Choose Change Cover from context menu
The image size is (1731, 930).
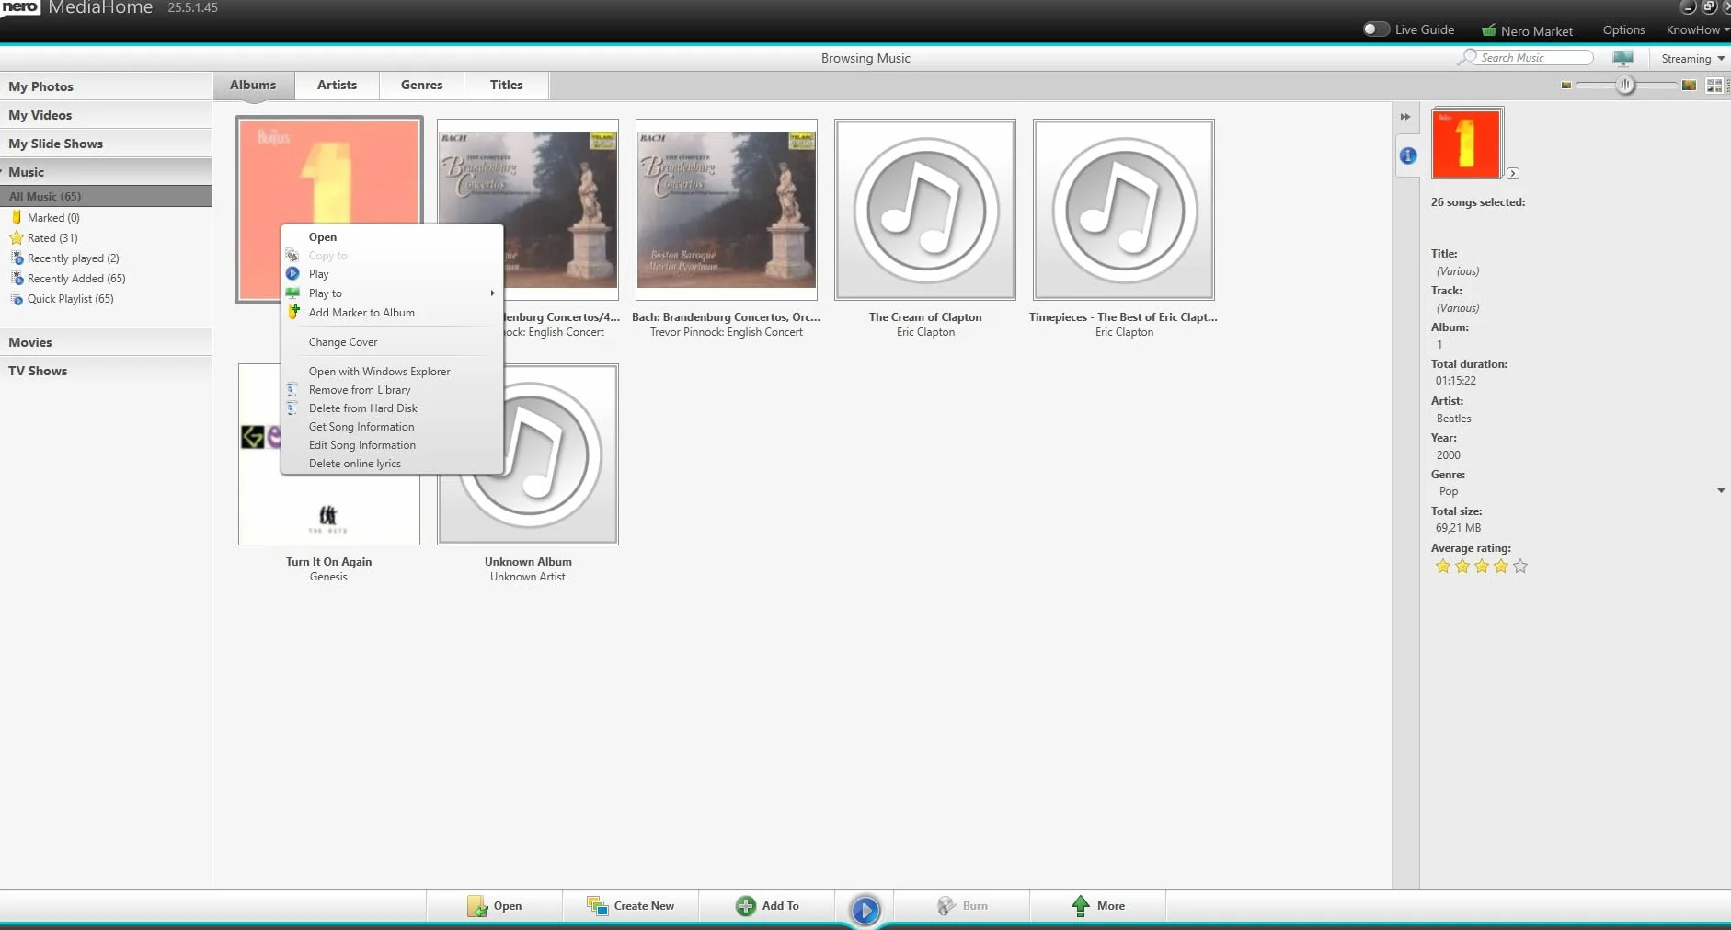tap(343, 342)
